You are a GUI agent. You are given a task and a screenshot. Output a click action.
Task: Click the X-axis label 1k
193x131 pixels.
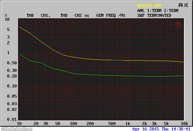[x=128, y=123]
